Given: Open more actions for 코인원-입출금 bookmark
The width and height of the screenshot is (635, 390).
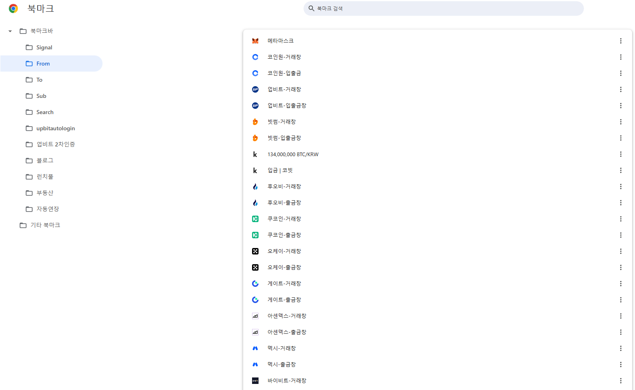Looking at the screenshot, I should [x=620, y=73].
